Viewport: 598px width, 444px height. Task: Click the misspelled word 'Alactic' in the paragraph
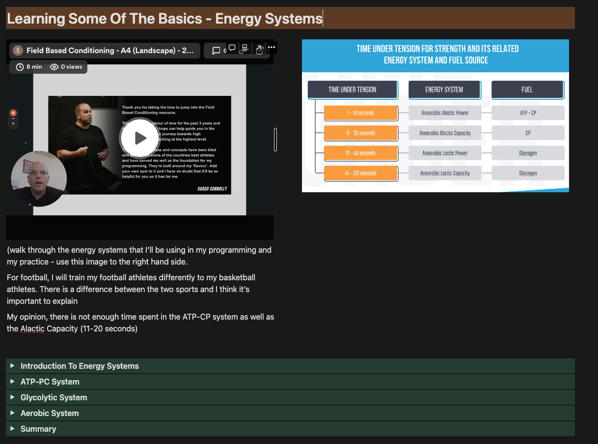tap(32, 328)
